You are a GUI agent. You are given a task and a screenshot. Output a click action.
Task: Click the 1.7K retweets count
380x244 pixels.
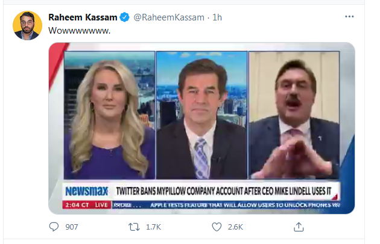pyautogui.click(x=153, y=227)
